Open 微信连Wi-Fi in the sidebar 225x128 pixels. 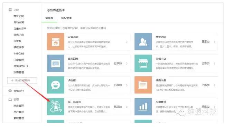21,66
